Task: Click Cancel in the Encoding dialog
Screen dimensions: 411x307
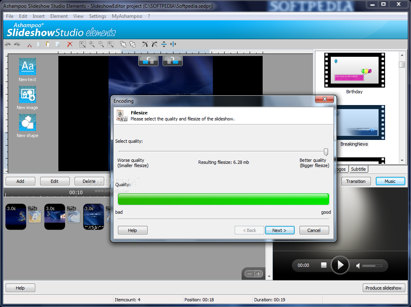Action: click(314, 230)
